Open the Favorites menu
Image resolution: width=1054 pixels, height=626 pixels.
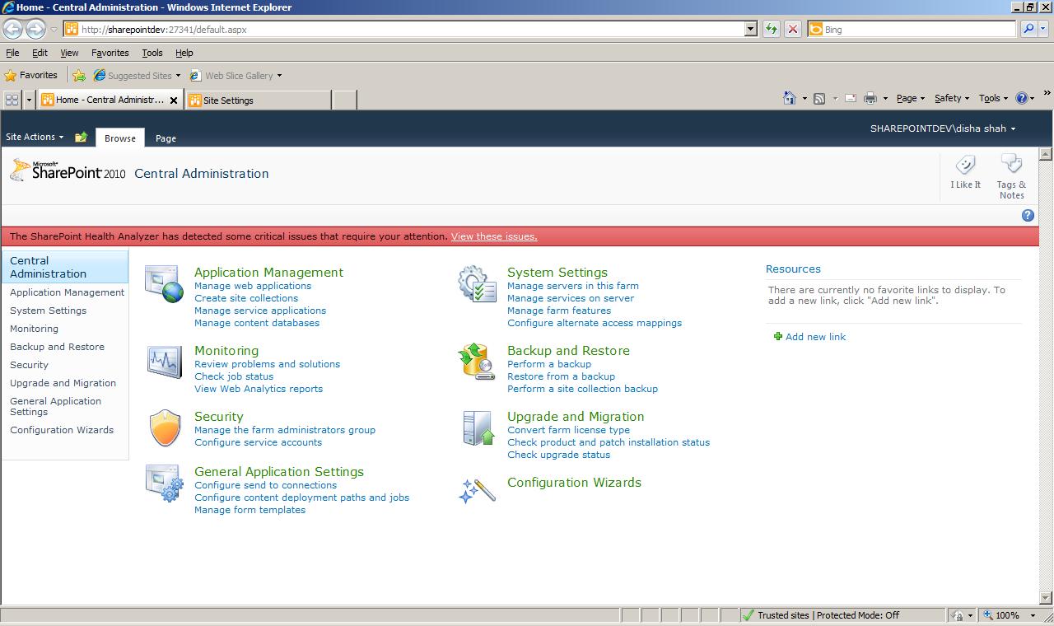point(31,74)
